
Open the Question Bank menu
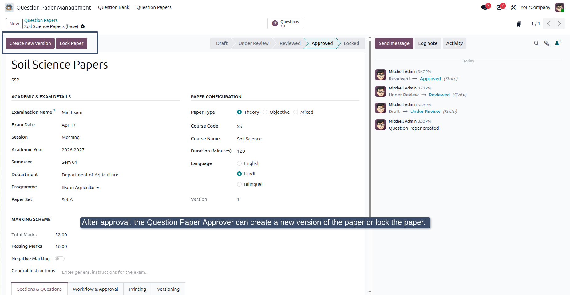(x=113, y=7)
